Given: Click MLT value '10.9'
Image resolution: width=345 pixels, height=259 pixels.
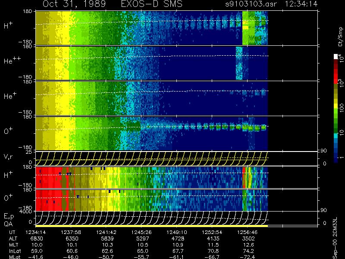Looking at the screenshot, I should click(178, 245).
